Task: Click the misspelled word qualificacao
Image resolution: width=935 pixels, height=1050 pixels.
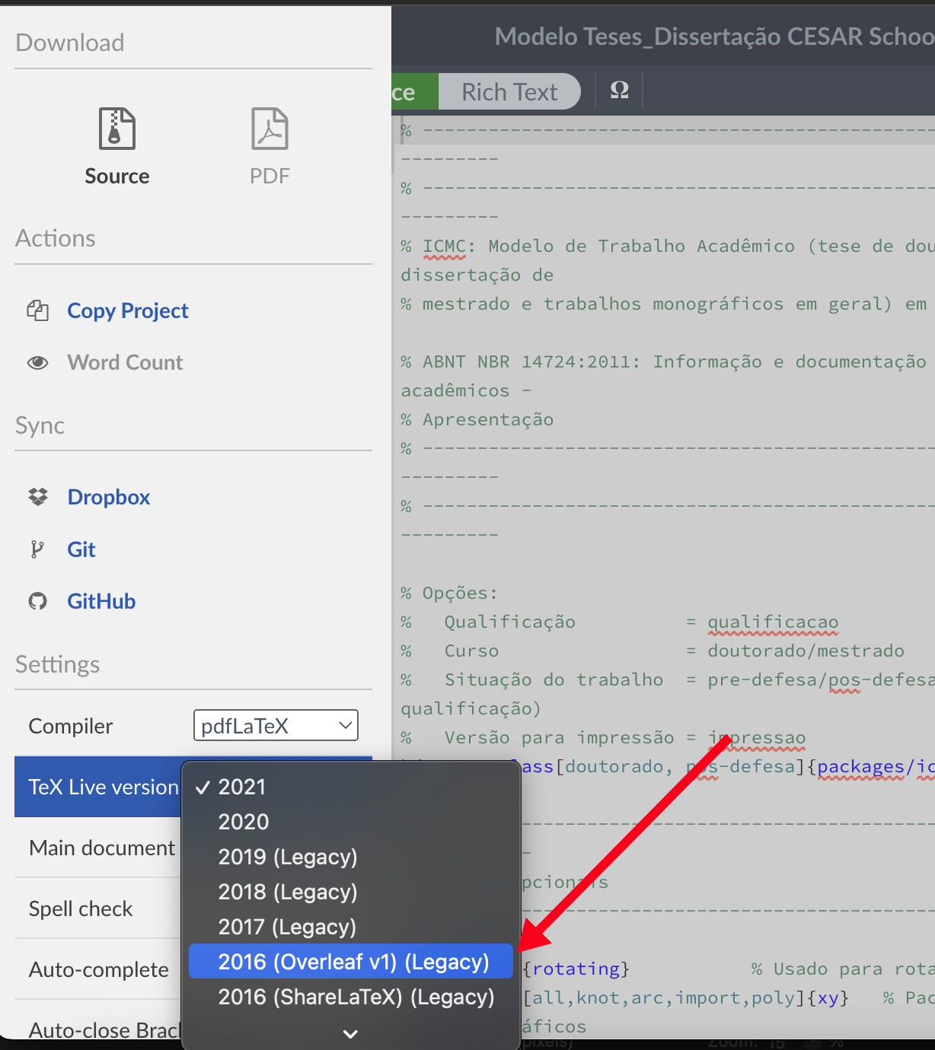Action: pyautogui.click(x=773, y=622)
